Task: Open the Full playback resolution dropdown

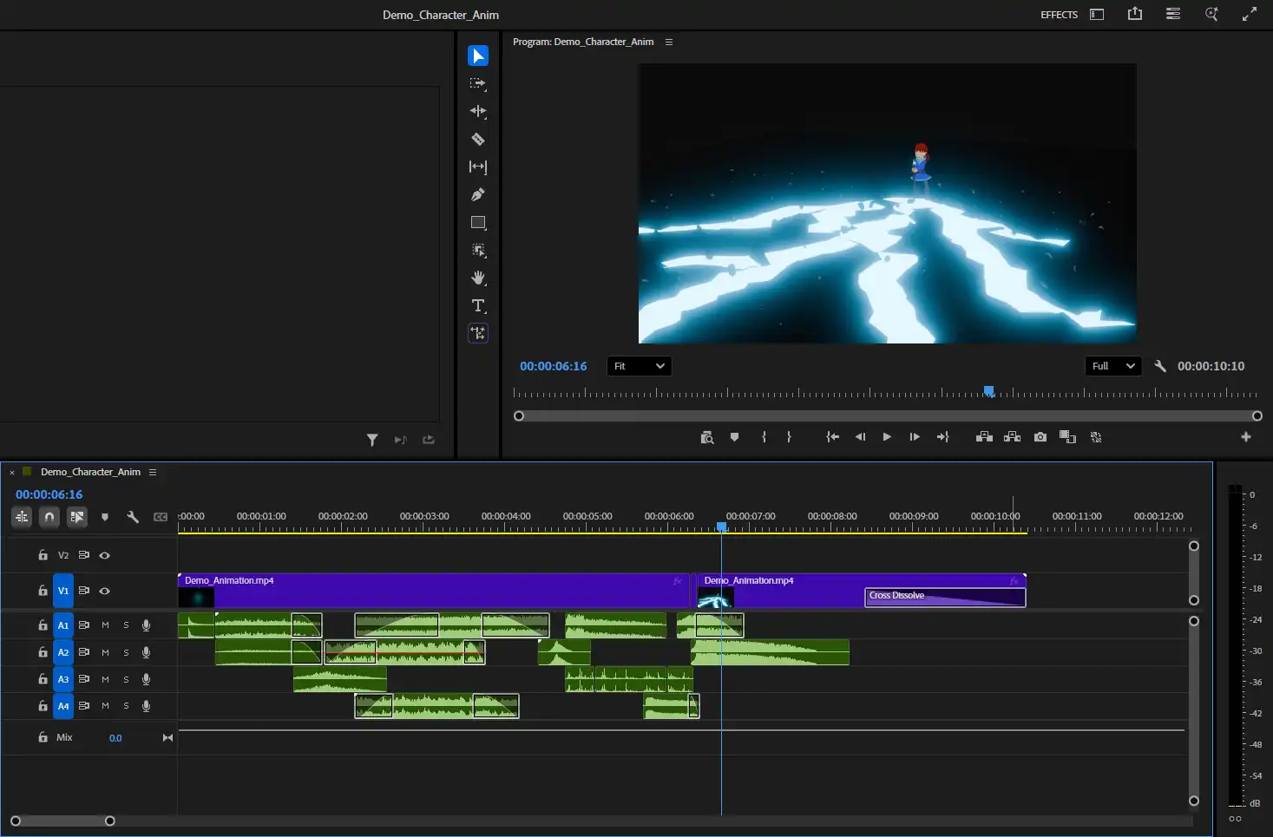Action: click(x=1112, y=366)
